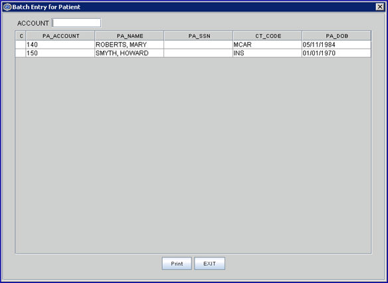The width and height of the screenshot is (388, 283).
Task: Select account 150 cell
Action: point(60,53)
